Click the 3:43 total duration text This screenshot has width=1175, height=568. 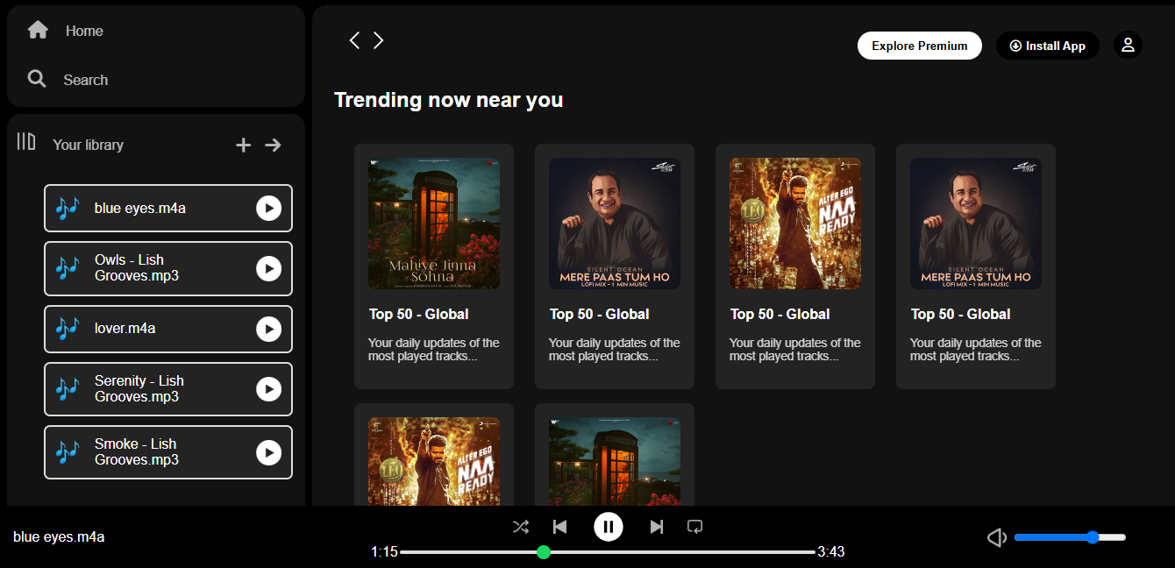coord(831,551)
